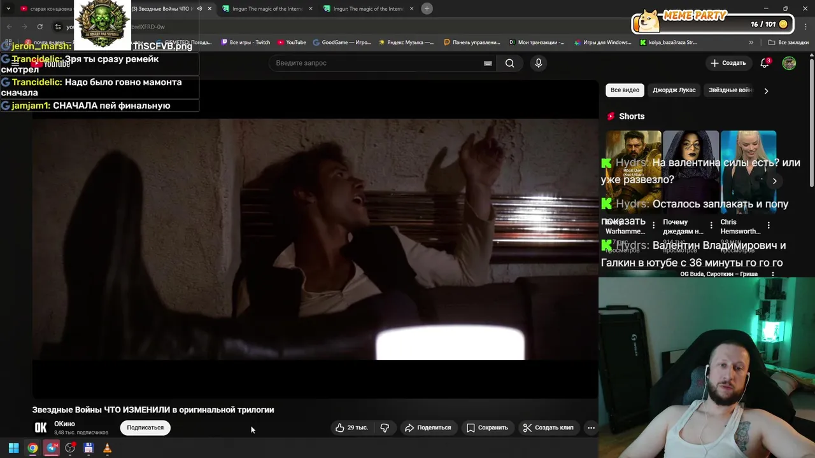Reload the page
This screenshot has height=458, width=815.
coord(39,27)
